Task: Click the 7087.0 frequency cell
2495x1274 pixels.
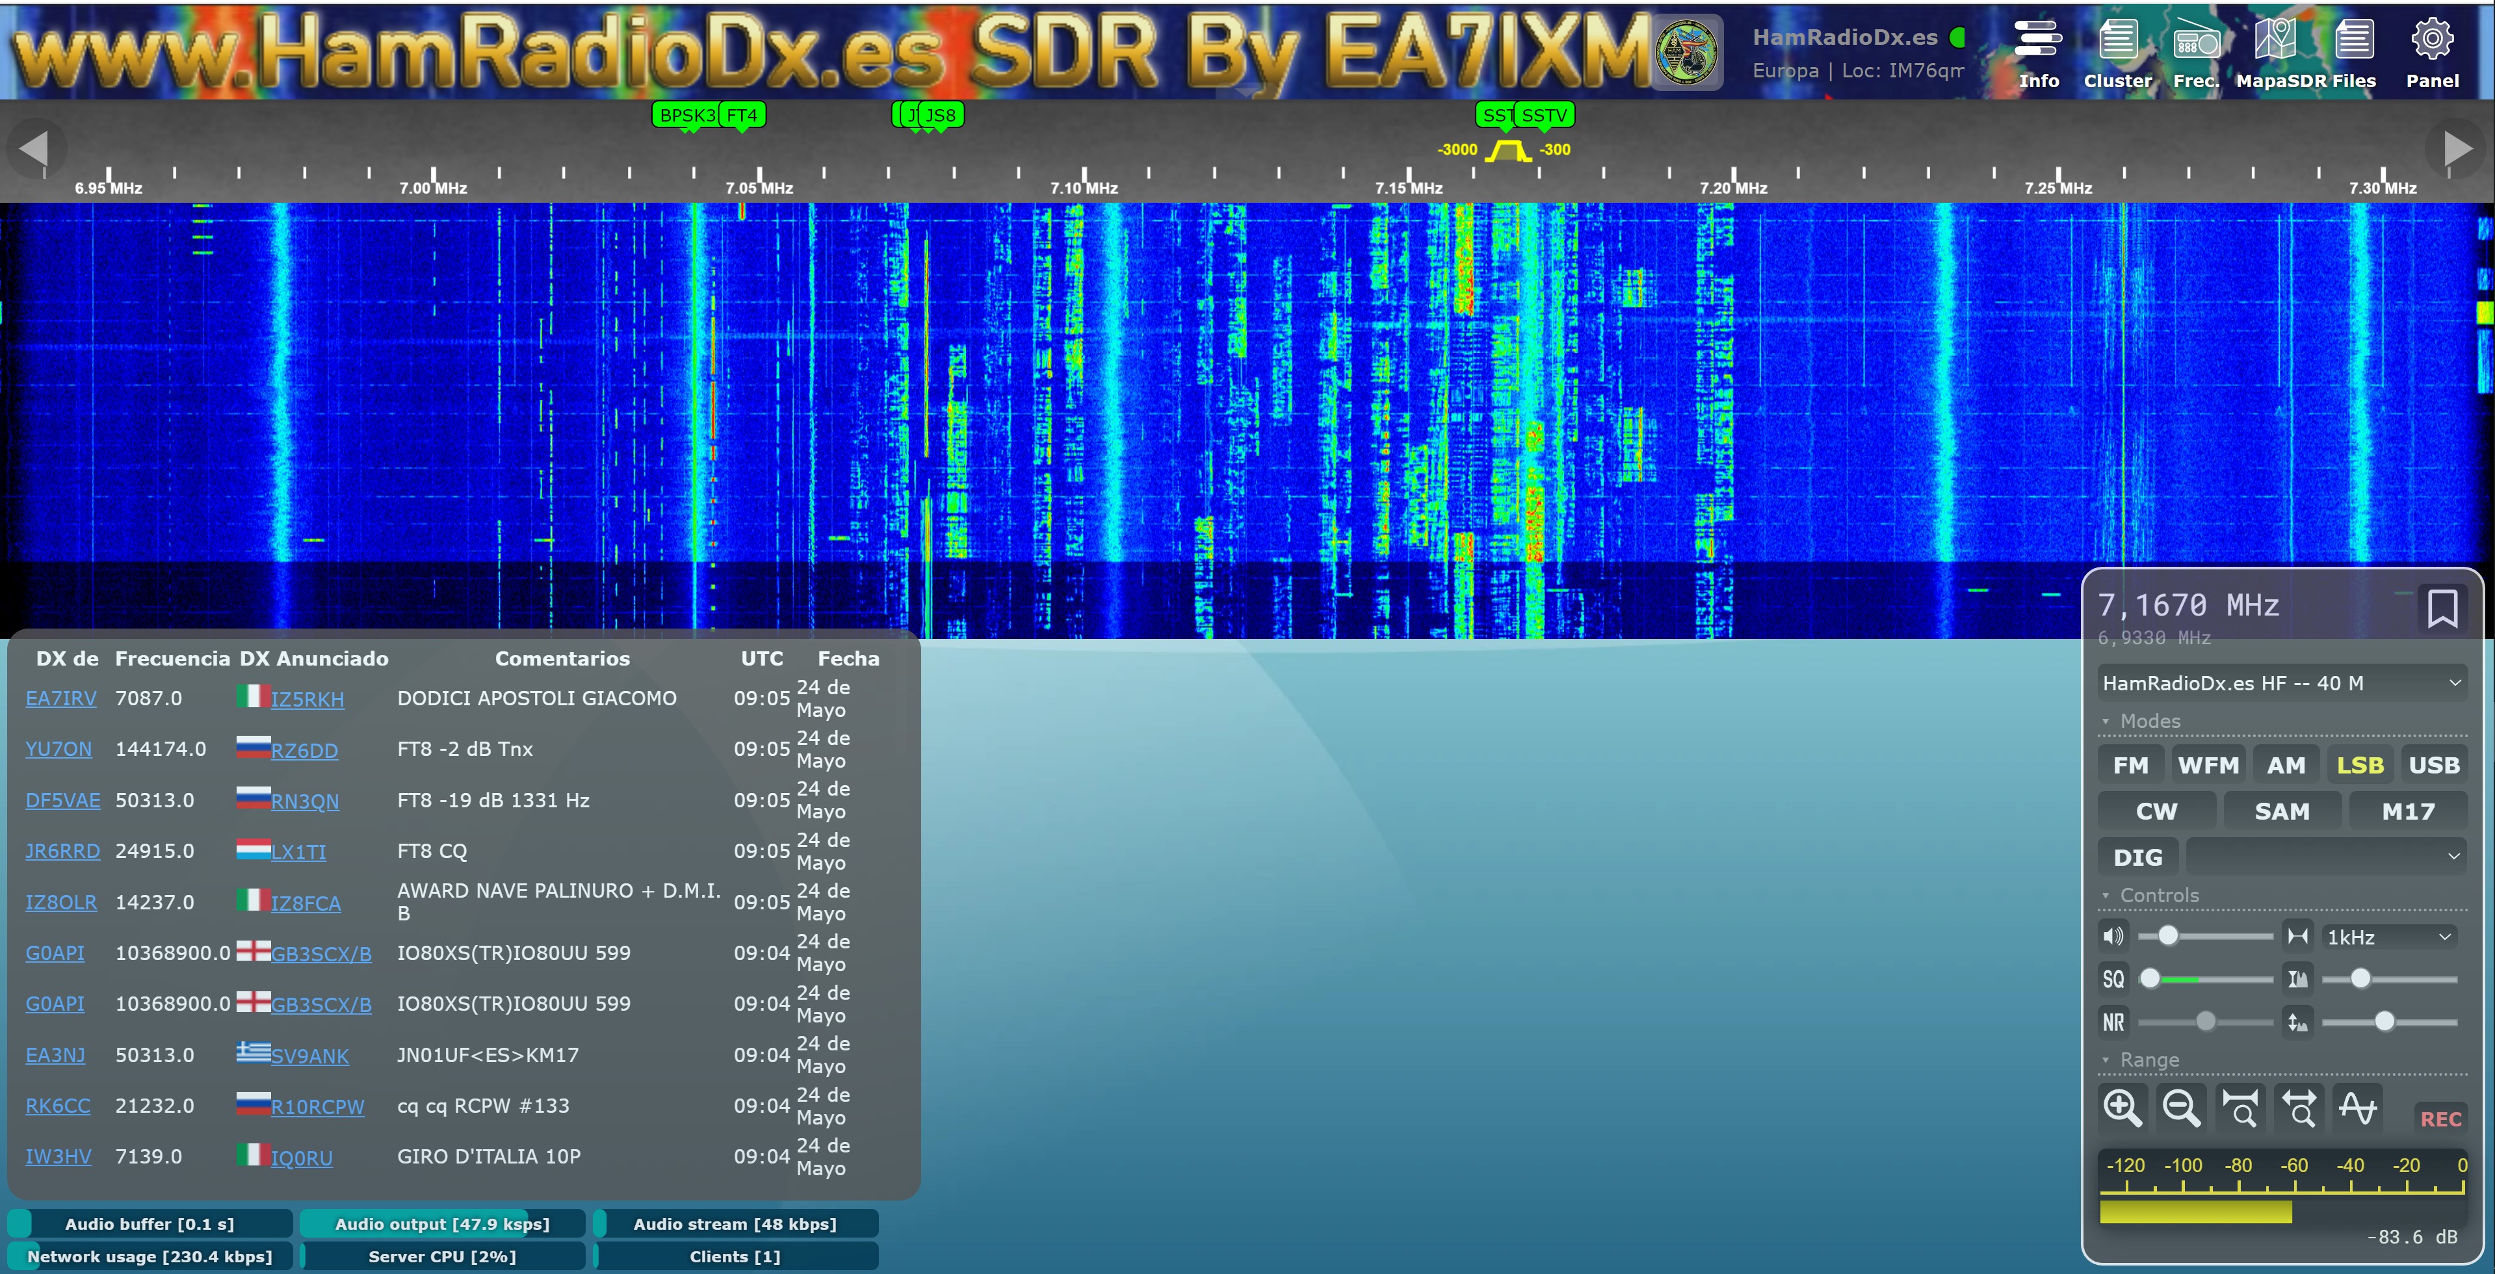Action: (148, 698)
